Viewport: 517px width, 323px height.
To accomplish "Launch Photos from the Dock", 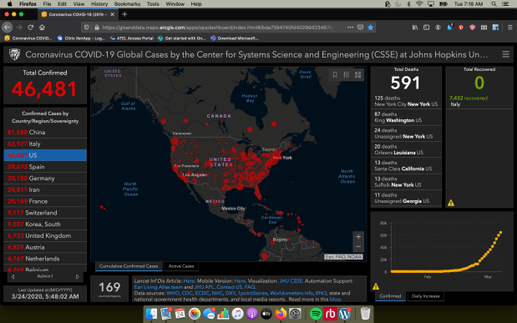I will (x=195, y=314).
